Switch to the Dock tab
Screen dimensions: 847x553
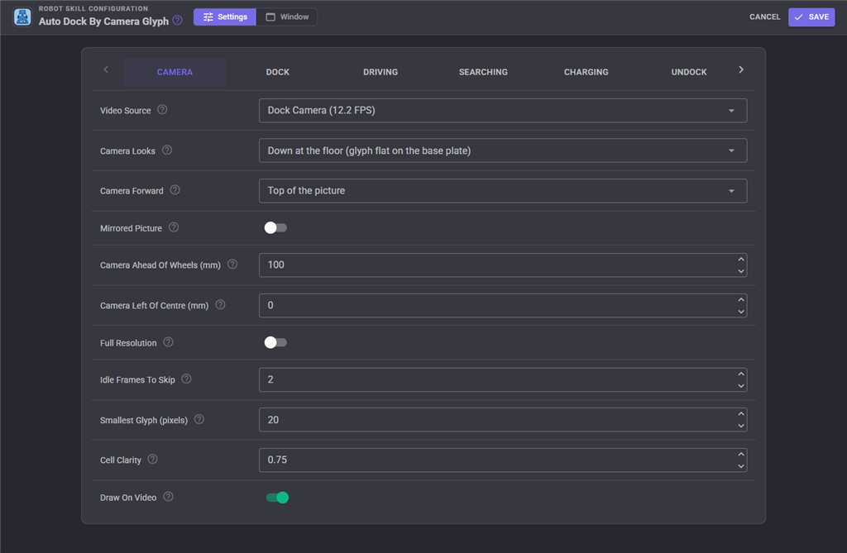(x=278, y=73)
